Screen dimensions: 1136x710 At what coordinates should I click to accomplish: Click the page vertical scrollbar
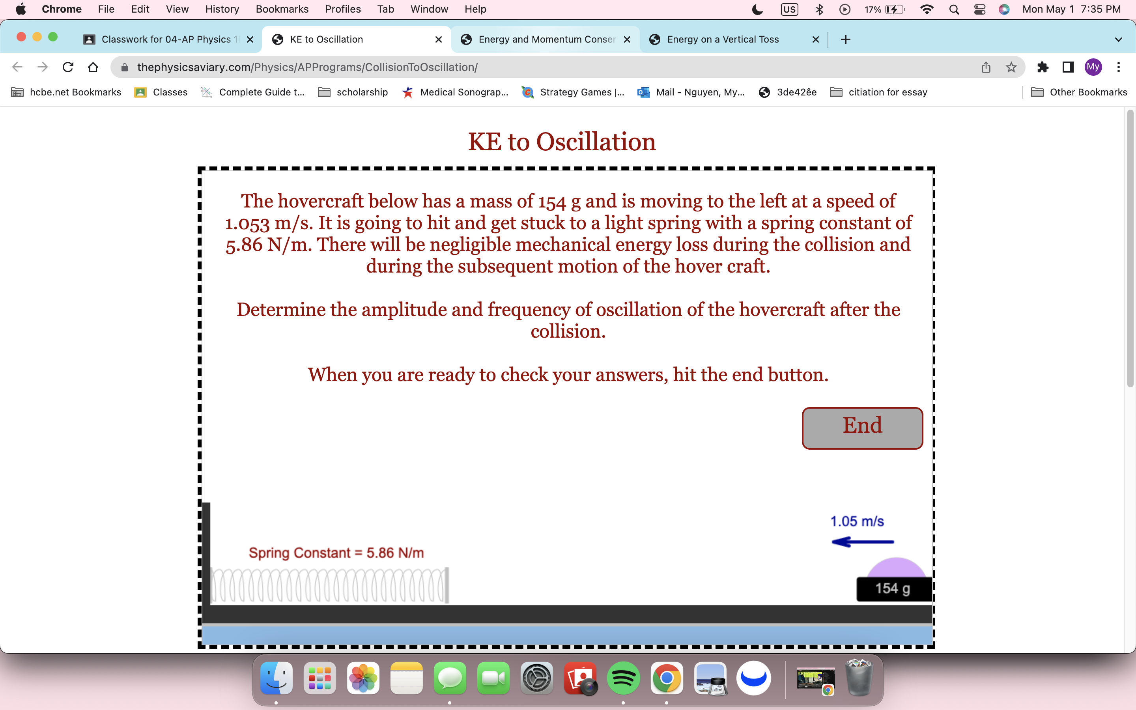1130,249
